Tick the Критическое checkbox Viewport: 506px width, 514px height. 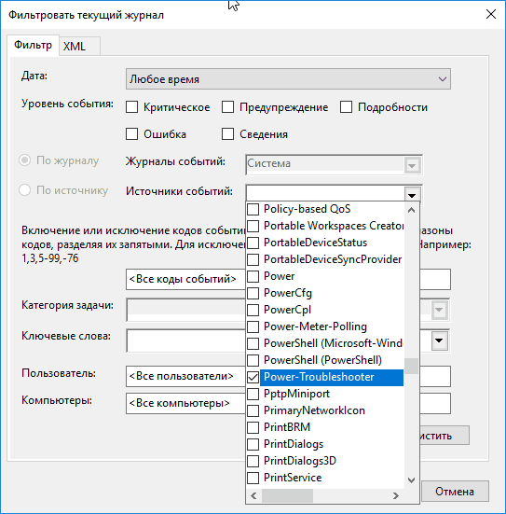pos(131,107)
